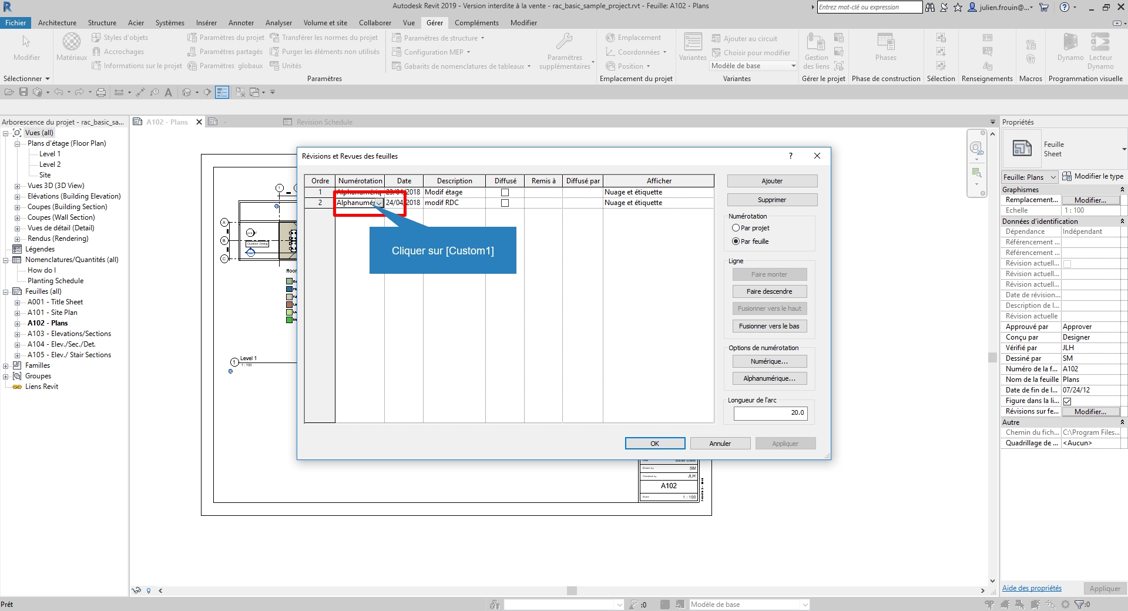Click the Ajouter button in revisions dialog

tap(771, 181)
